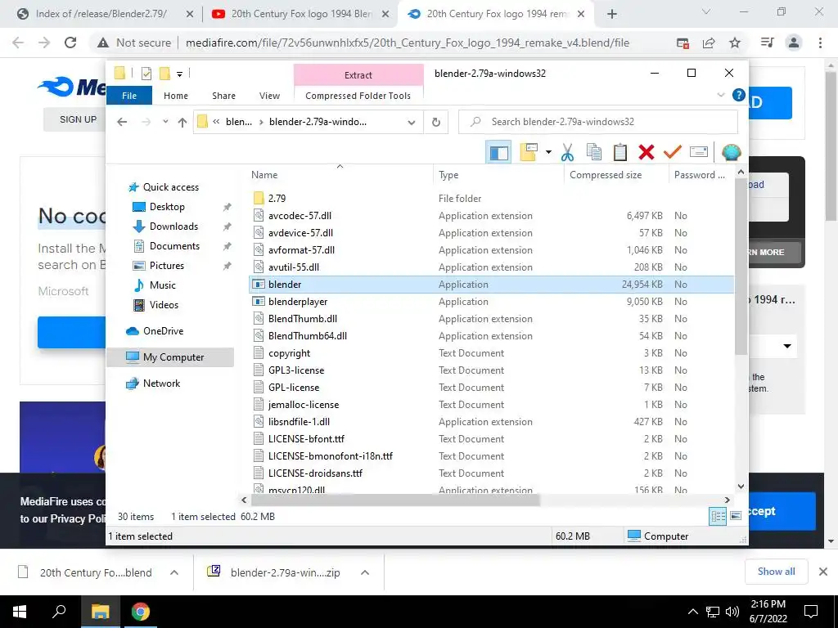The image size is (838, 628).
Task: Sort by the Type column header
Action: click(x=498, y=175)
